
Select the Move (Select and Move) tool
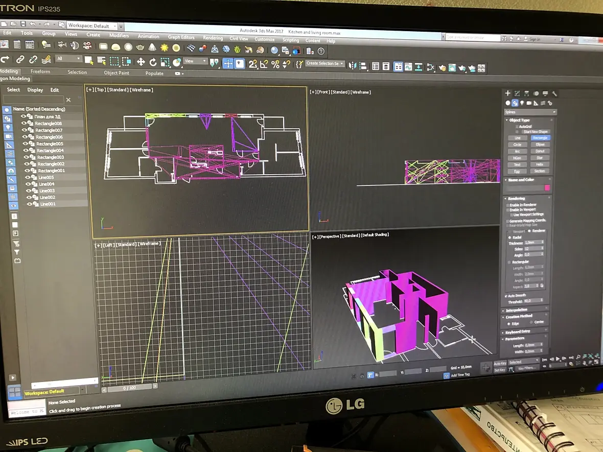(x=141, y=61)
